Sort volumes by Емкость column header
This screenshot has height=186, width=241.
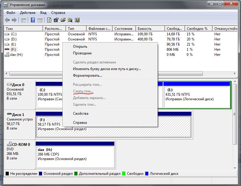click(144, 29)
